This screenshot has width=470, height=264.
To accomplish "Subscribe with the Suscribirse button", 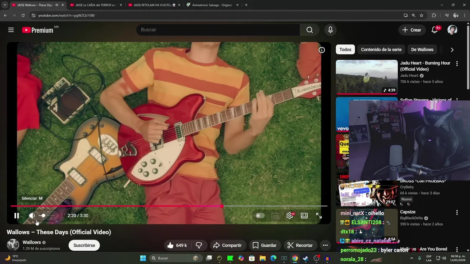I will (84, 245).
